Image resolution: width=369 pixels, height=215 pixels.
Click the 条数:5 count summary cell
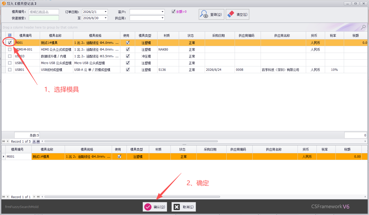27,135
